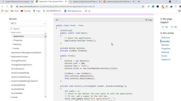Jump to Definition section
The image size is (181, 101).
(166, 38)
